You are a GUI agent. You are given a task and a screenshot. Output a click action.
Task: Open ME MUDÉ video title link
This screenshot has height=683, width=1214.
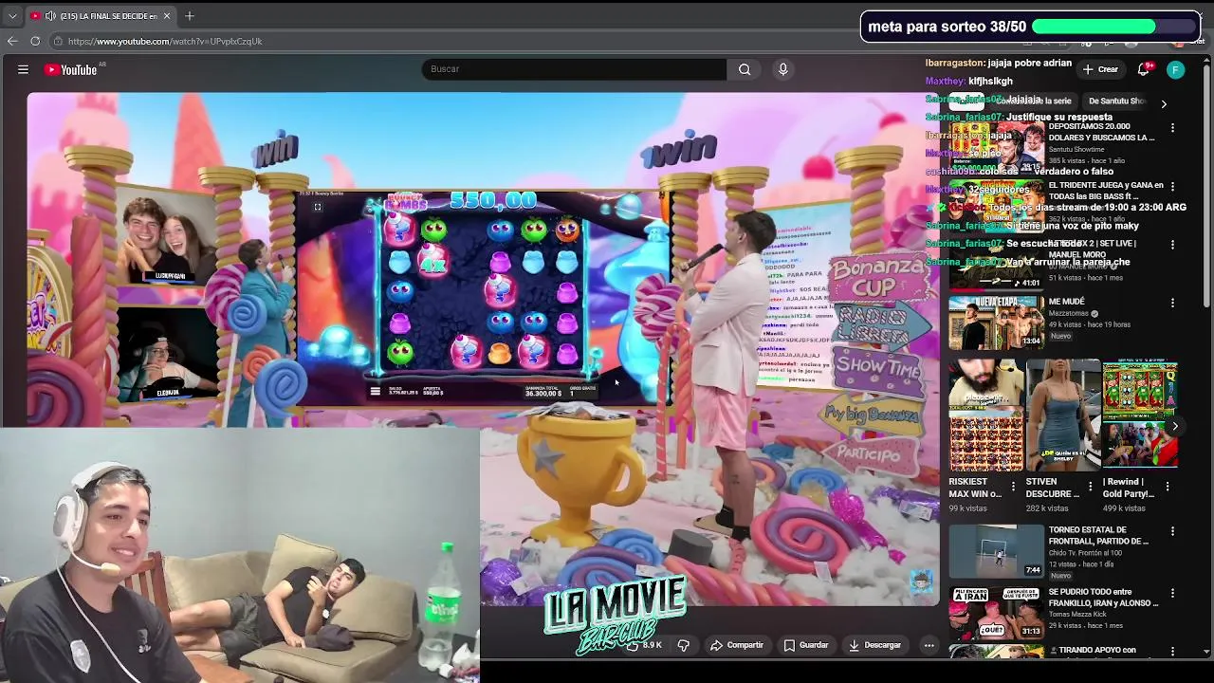point(1067,302)
